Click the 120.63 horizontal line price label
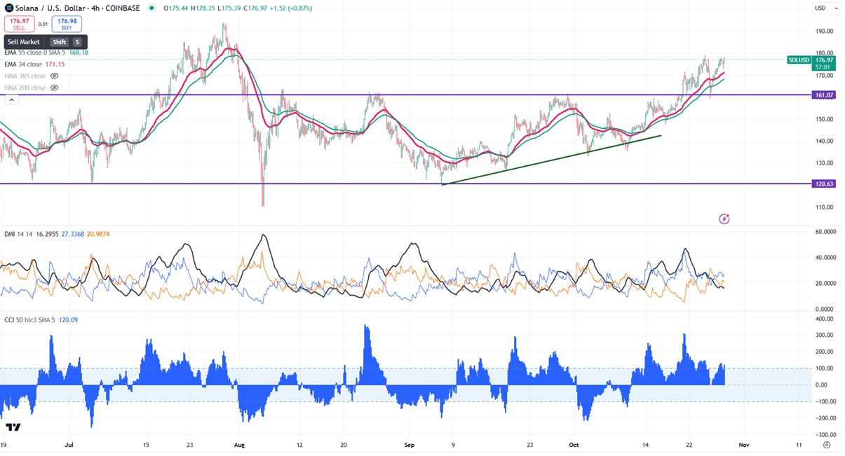845x456 pixels. (825, 184)
